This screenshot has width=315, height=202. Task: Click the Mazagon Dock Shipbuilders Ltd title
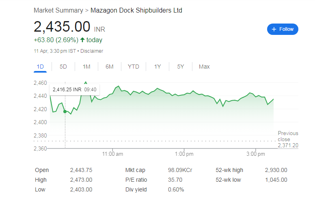tap(136, 10)
